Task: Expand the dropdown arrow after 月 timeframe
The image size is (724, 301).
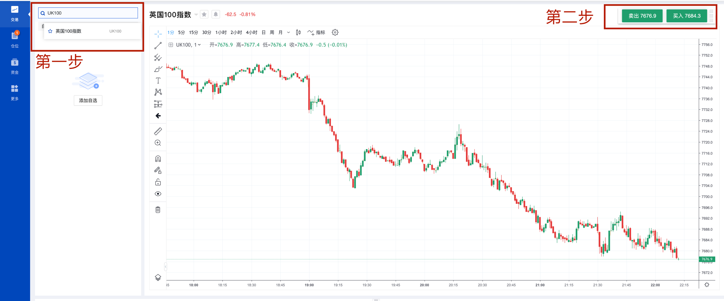Action: pyautogui.click(x=288, y=33)
